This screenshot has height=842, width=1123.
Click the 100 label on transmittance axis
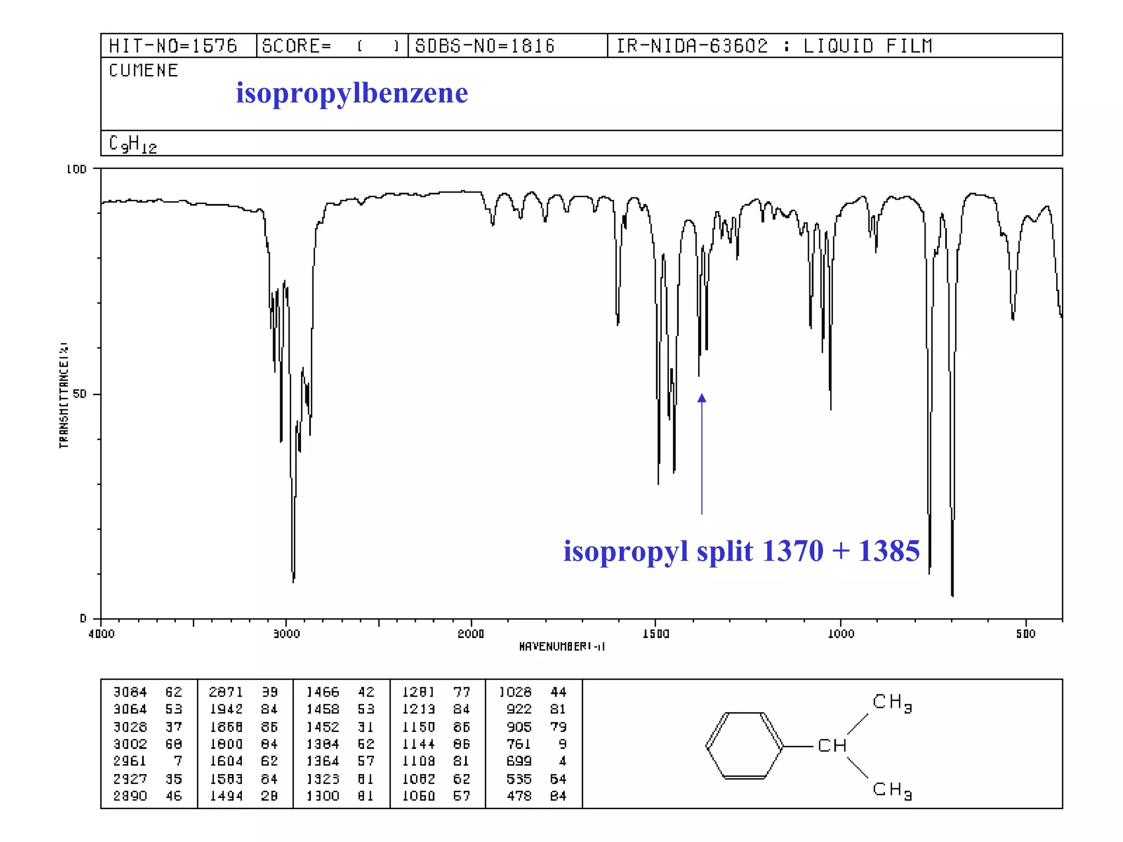coord(77,169)
